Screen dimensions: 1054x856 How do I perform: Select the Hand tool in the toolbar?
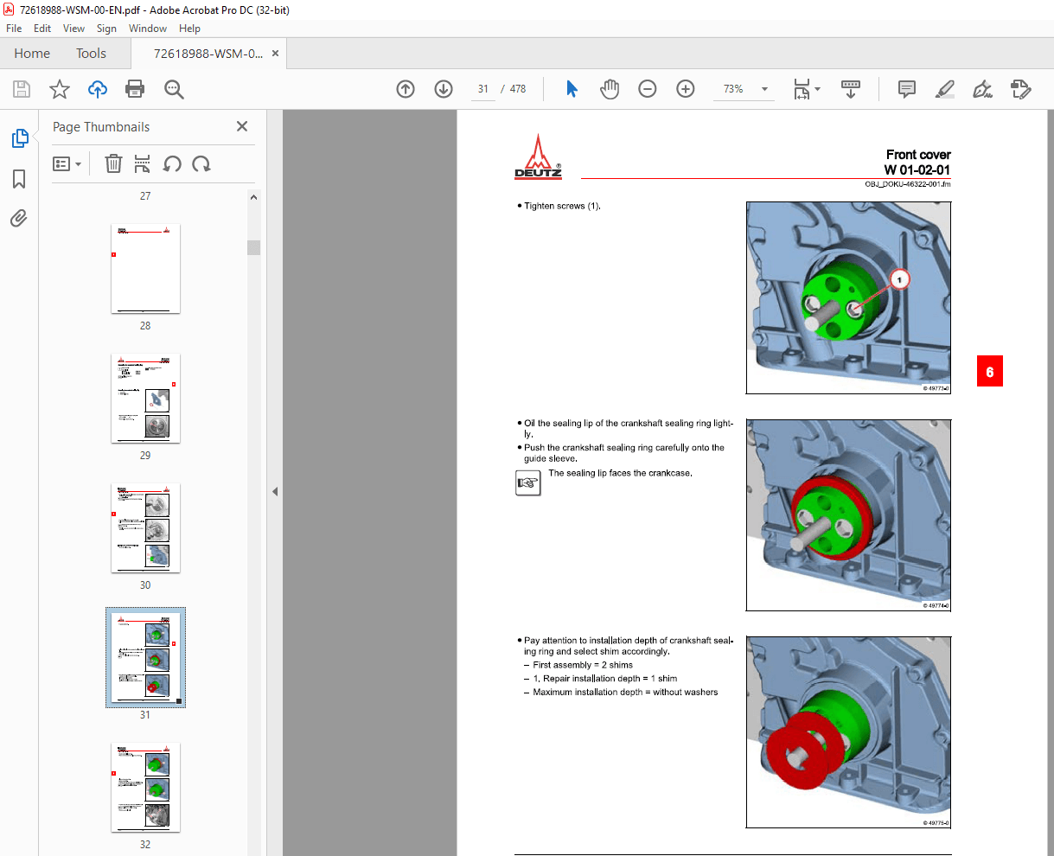(x=610, y=89)
